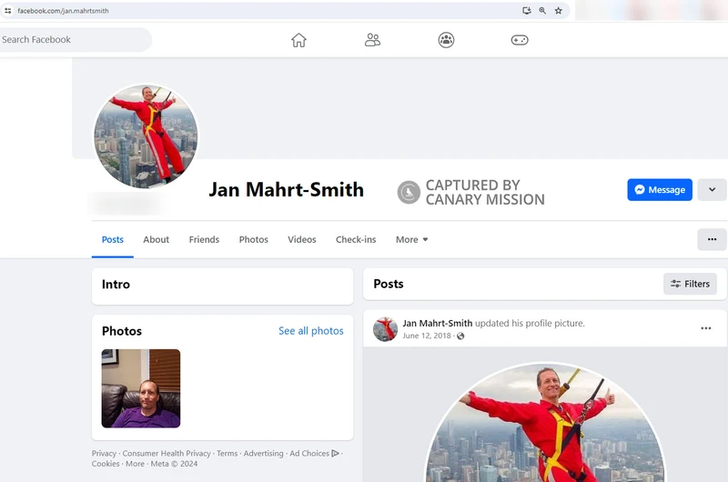
Task: Open the large circular profile picture
Action: pos(146,136)
